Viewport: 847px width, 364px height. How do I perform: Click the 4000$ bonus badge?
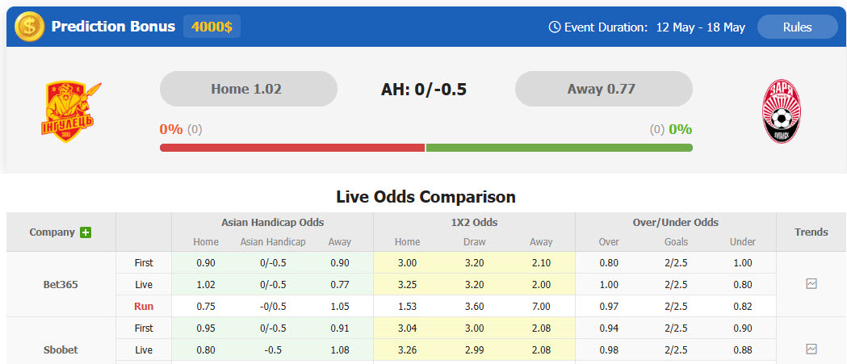point(212,27)
